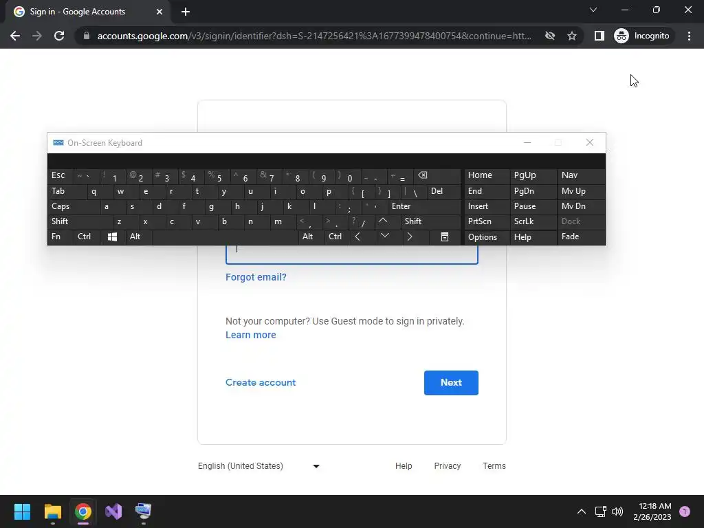This screenshot has height=528, width=704.
Task: Toggle the Fade key on keyboard
Action: click(581, 236)
